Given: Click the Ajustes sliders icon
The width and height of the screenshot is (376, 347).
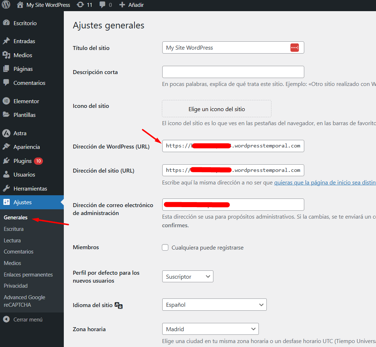Looking at the screenshot, I should coord(6,202).
